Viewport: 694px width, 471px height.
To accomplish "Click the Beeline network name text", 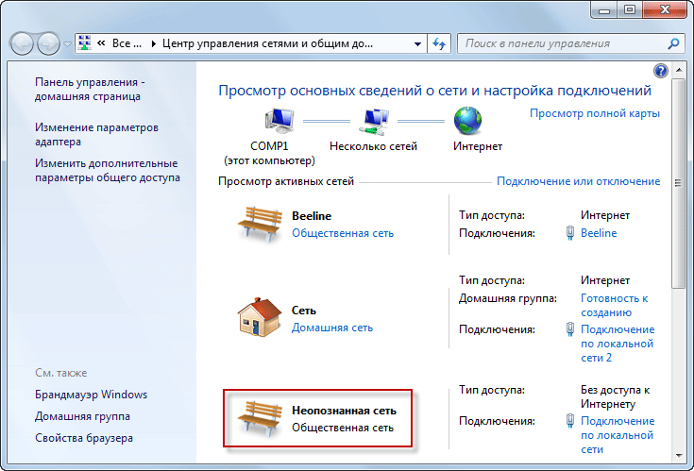I will coord(312,216).
